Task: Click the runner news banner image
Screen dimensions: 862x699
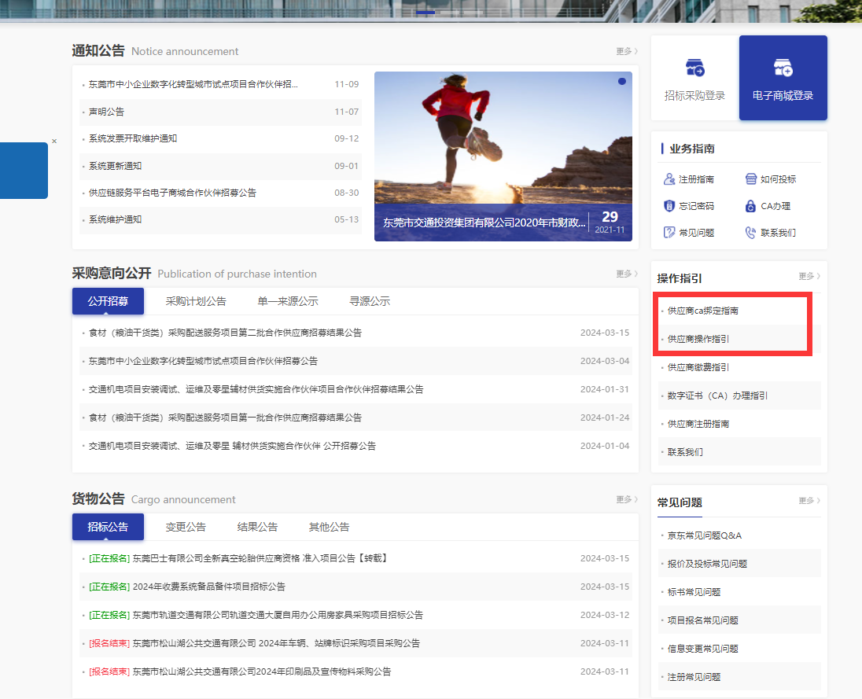Action: [x=503, y=142]
